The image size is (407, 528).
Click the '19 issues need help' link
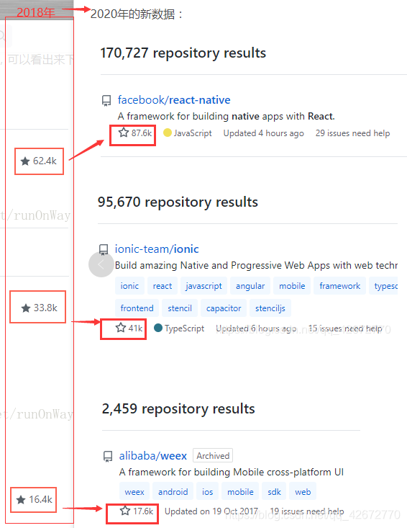click(307, 511)
